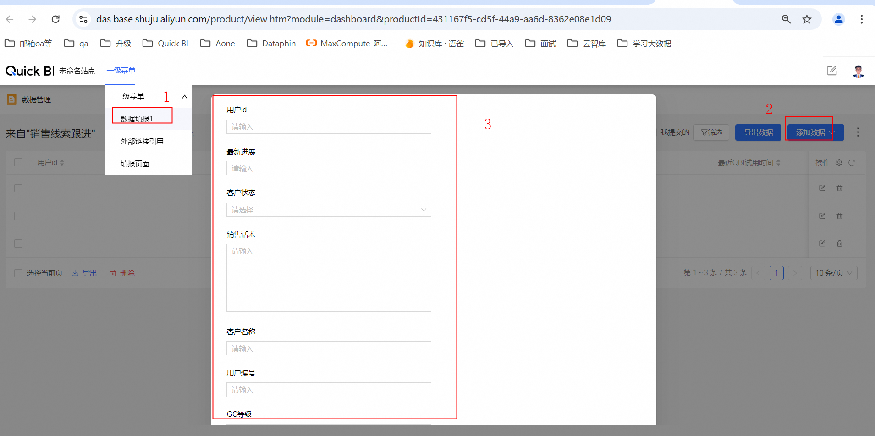Screen dimensions: 875x436
Task: Collapse the 二级菜单 section
Action: coord(184,97)
